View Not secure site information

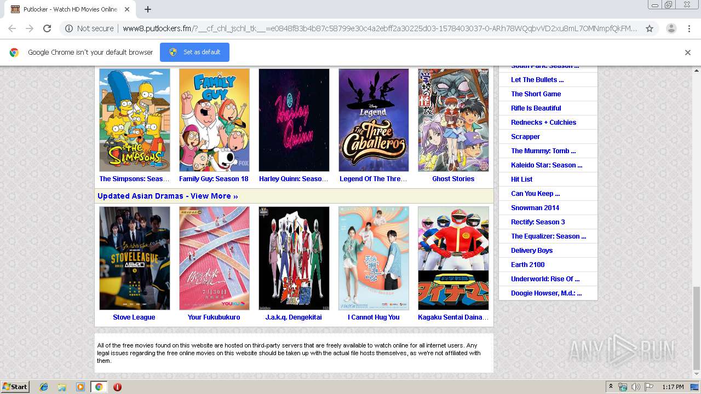coord(89,28)
